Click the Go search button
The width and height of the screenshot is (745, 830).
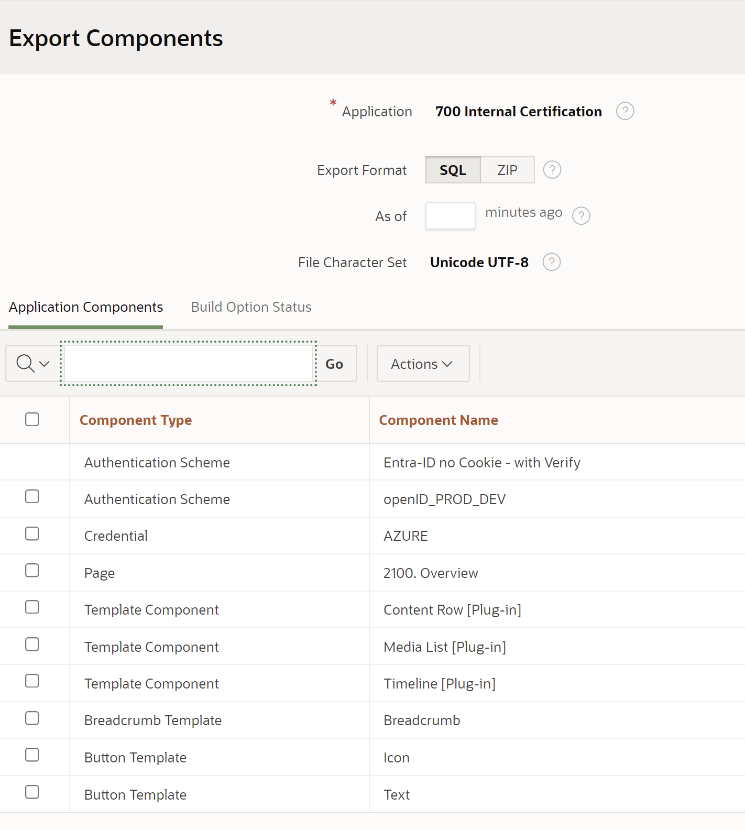335,363
